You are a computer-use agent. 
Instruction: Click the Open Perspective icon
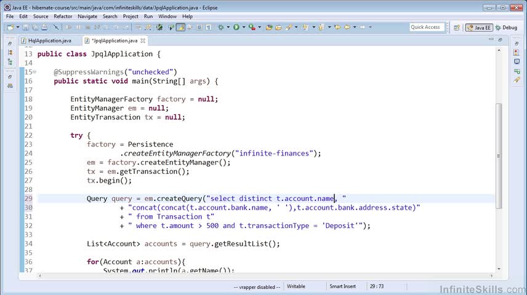pyautogui.click(x=456, y=28)
